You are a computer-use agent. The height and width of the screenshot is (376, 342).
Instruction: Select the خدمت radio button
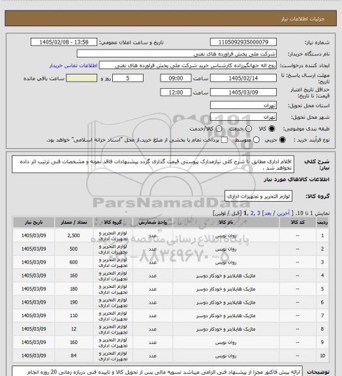pos(249,129)
